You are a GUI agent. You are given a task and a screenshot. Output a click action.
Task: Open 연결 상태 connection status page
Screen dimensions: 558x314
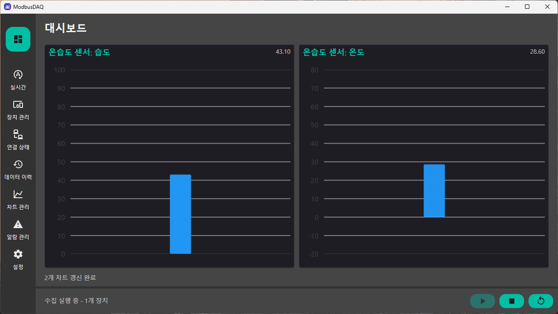click(18, 140)
